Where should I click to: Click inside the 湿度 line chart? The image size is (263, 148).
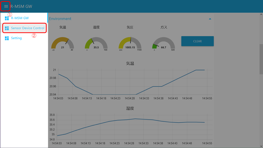[131, 127]
